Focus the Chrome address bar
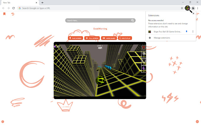 pos(100,8)
